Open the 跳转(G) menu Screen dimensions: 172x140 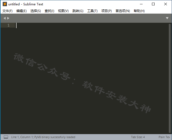coord(78,11)
